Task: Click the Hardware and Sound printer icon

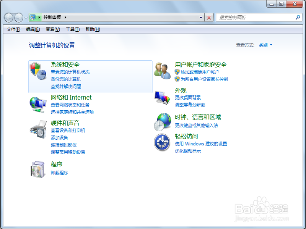Action: click(x=38, y=129)
